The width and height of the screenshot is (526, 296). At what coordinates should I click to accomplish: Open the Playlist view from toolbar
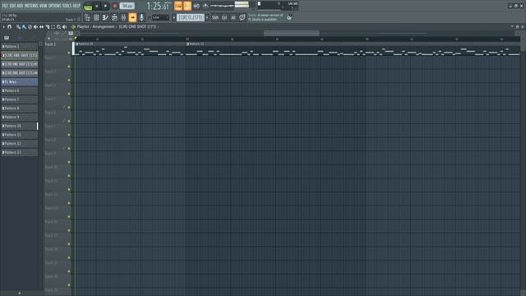tap(88, 17)
